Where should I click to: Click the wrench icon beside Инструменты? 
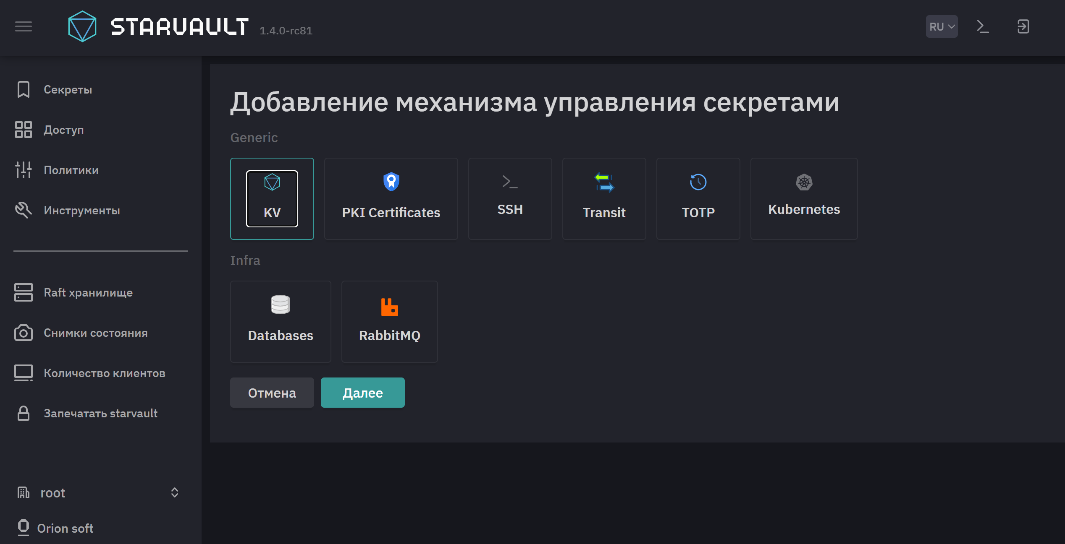24,210
